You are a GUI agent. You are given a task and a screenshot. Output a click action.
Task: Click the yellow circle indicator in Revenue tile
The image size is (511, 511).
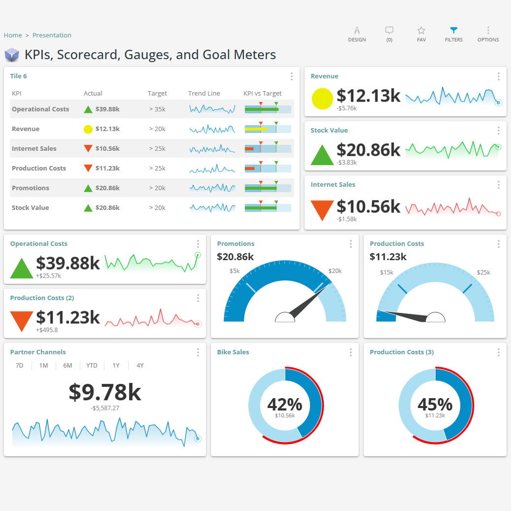[x=322, y=99]
